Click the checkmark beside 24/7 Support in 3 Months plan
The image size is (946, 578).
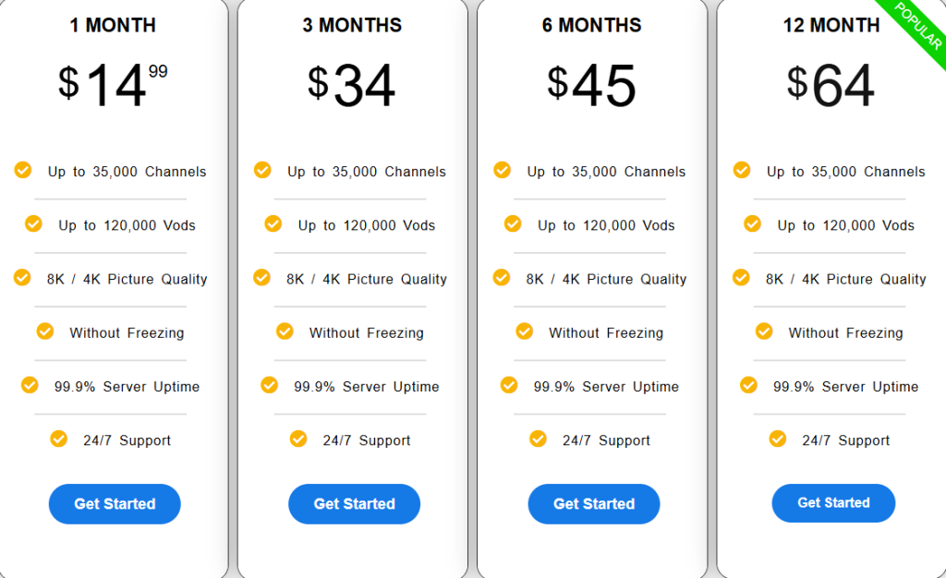[x=298, y=440]
